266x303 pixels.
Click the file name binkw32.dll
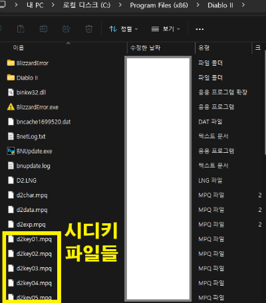point(31,92)
